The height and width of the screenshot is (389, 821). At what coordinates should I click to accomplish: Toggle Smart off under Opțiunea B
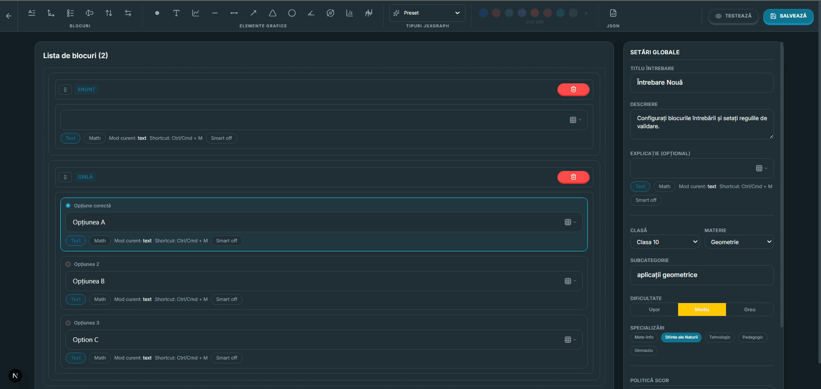coord(227,299)
